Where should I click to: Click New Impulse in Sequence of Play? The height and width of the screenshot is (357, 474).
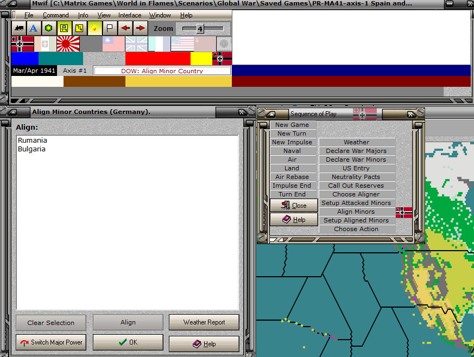pos(292,142)
